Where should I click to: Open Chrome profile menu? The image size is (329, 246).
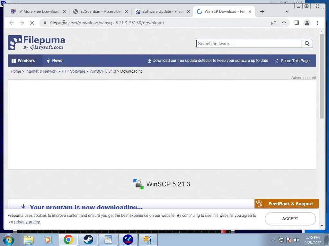[x=307, y=23]
